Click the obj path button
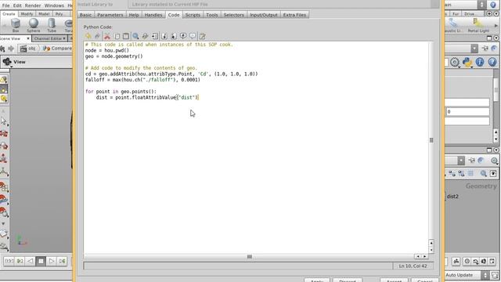This screenshot has width=501, height=282. (28, 49)
